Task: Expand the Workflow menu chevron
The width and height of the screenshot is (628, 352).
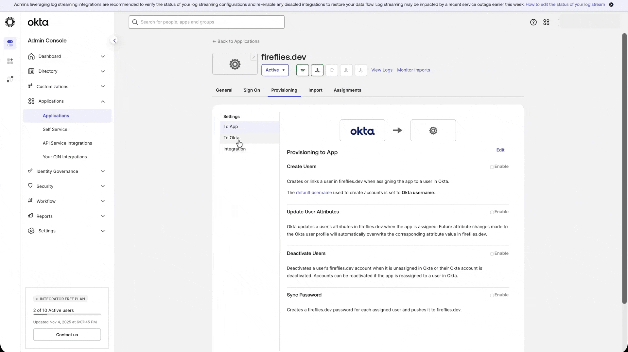Action: point(103,201)
